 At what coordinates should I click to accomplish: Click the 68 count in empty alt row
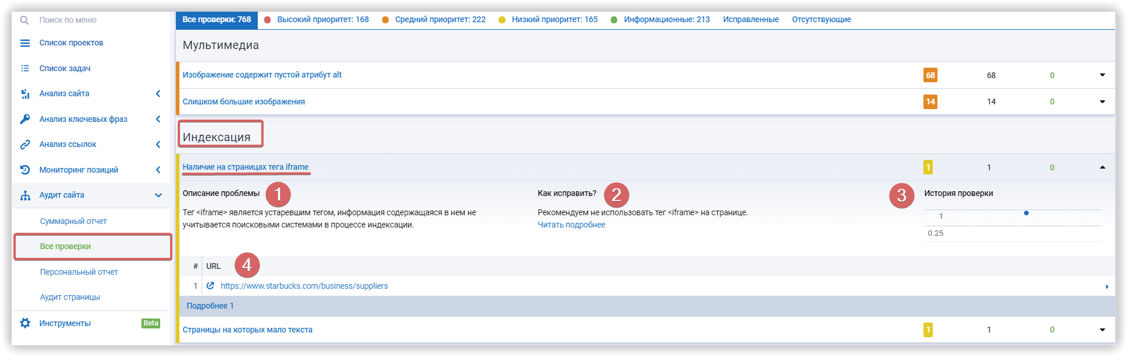[x=991, y=75]
